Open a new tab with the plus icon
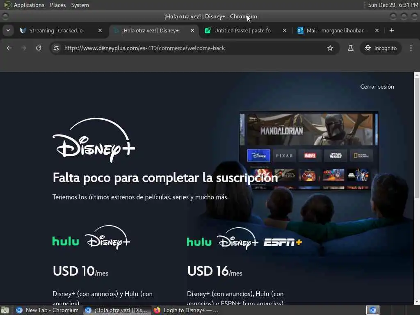Screen dimensions: 420x315 point(392,30)
